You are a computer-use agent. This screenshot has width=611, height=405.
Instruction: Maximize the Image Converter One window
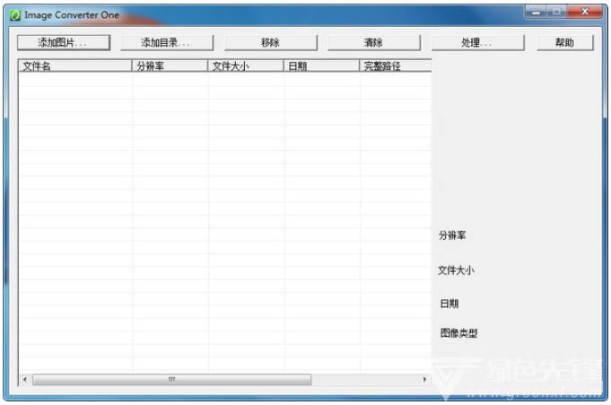point(556,12)
